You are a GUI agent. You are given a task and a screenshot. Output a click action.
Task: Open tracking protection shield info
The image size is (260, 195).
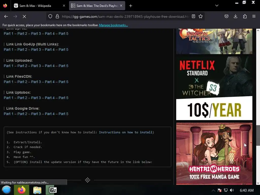tap(50, 17)
